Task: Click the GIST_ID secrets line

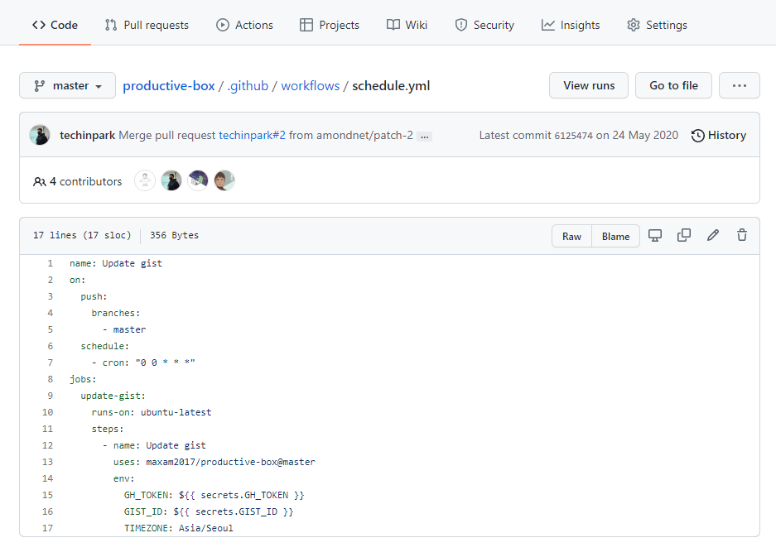Action: point(209,511)
